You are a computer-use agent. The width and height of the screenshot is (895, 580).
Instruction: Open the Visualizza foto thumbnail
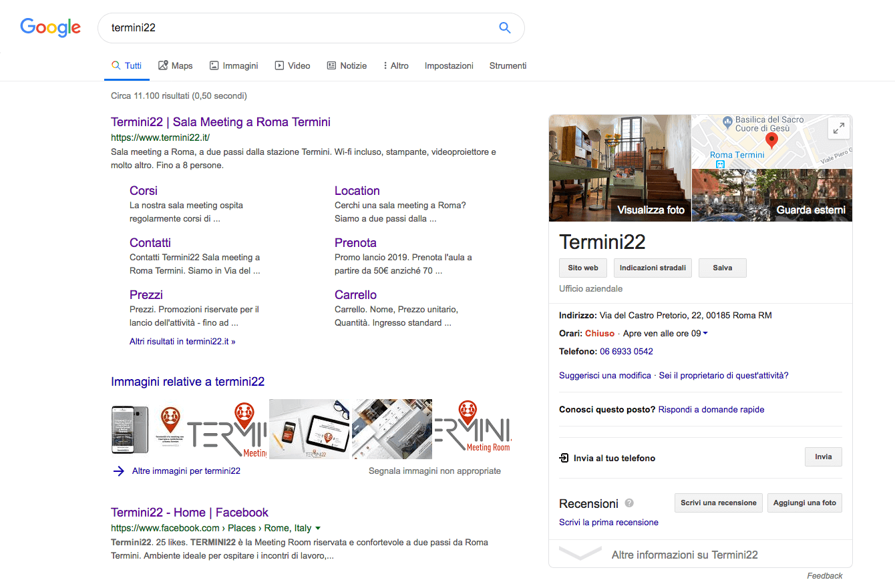(x=620, y=168)
